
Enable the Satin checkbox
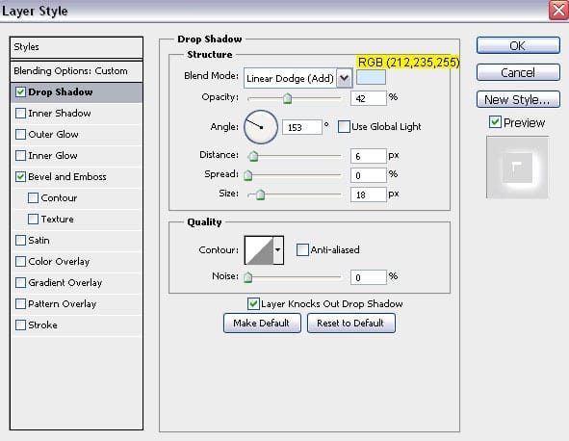tap(20, 241)
